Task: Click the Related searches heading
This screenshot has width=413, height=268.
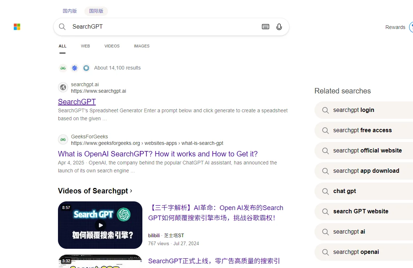Action: [x=342, y=91]
